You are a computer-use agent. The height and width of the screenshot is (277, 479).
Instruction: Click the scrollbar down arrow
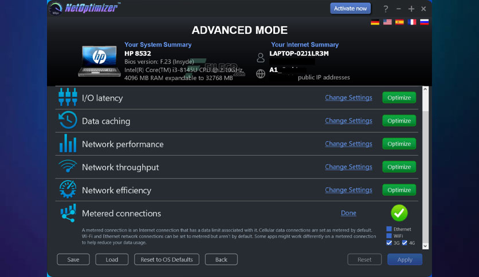(x=425, y=246)
